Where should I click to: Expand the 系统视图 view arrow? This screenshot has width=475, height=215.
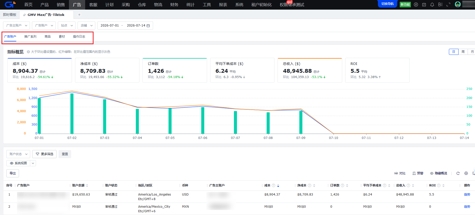33,163
